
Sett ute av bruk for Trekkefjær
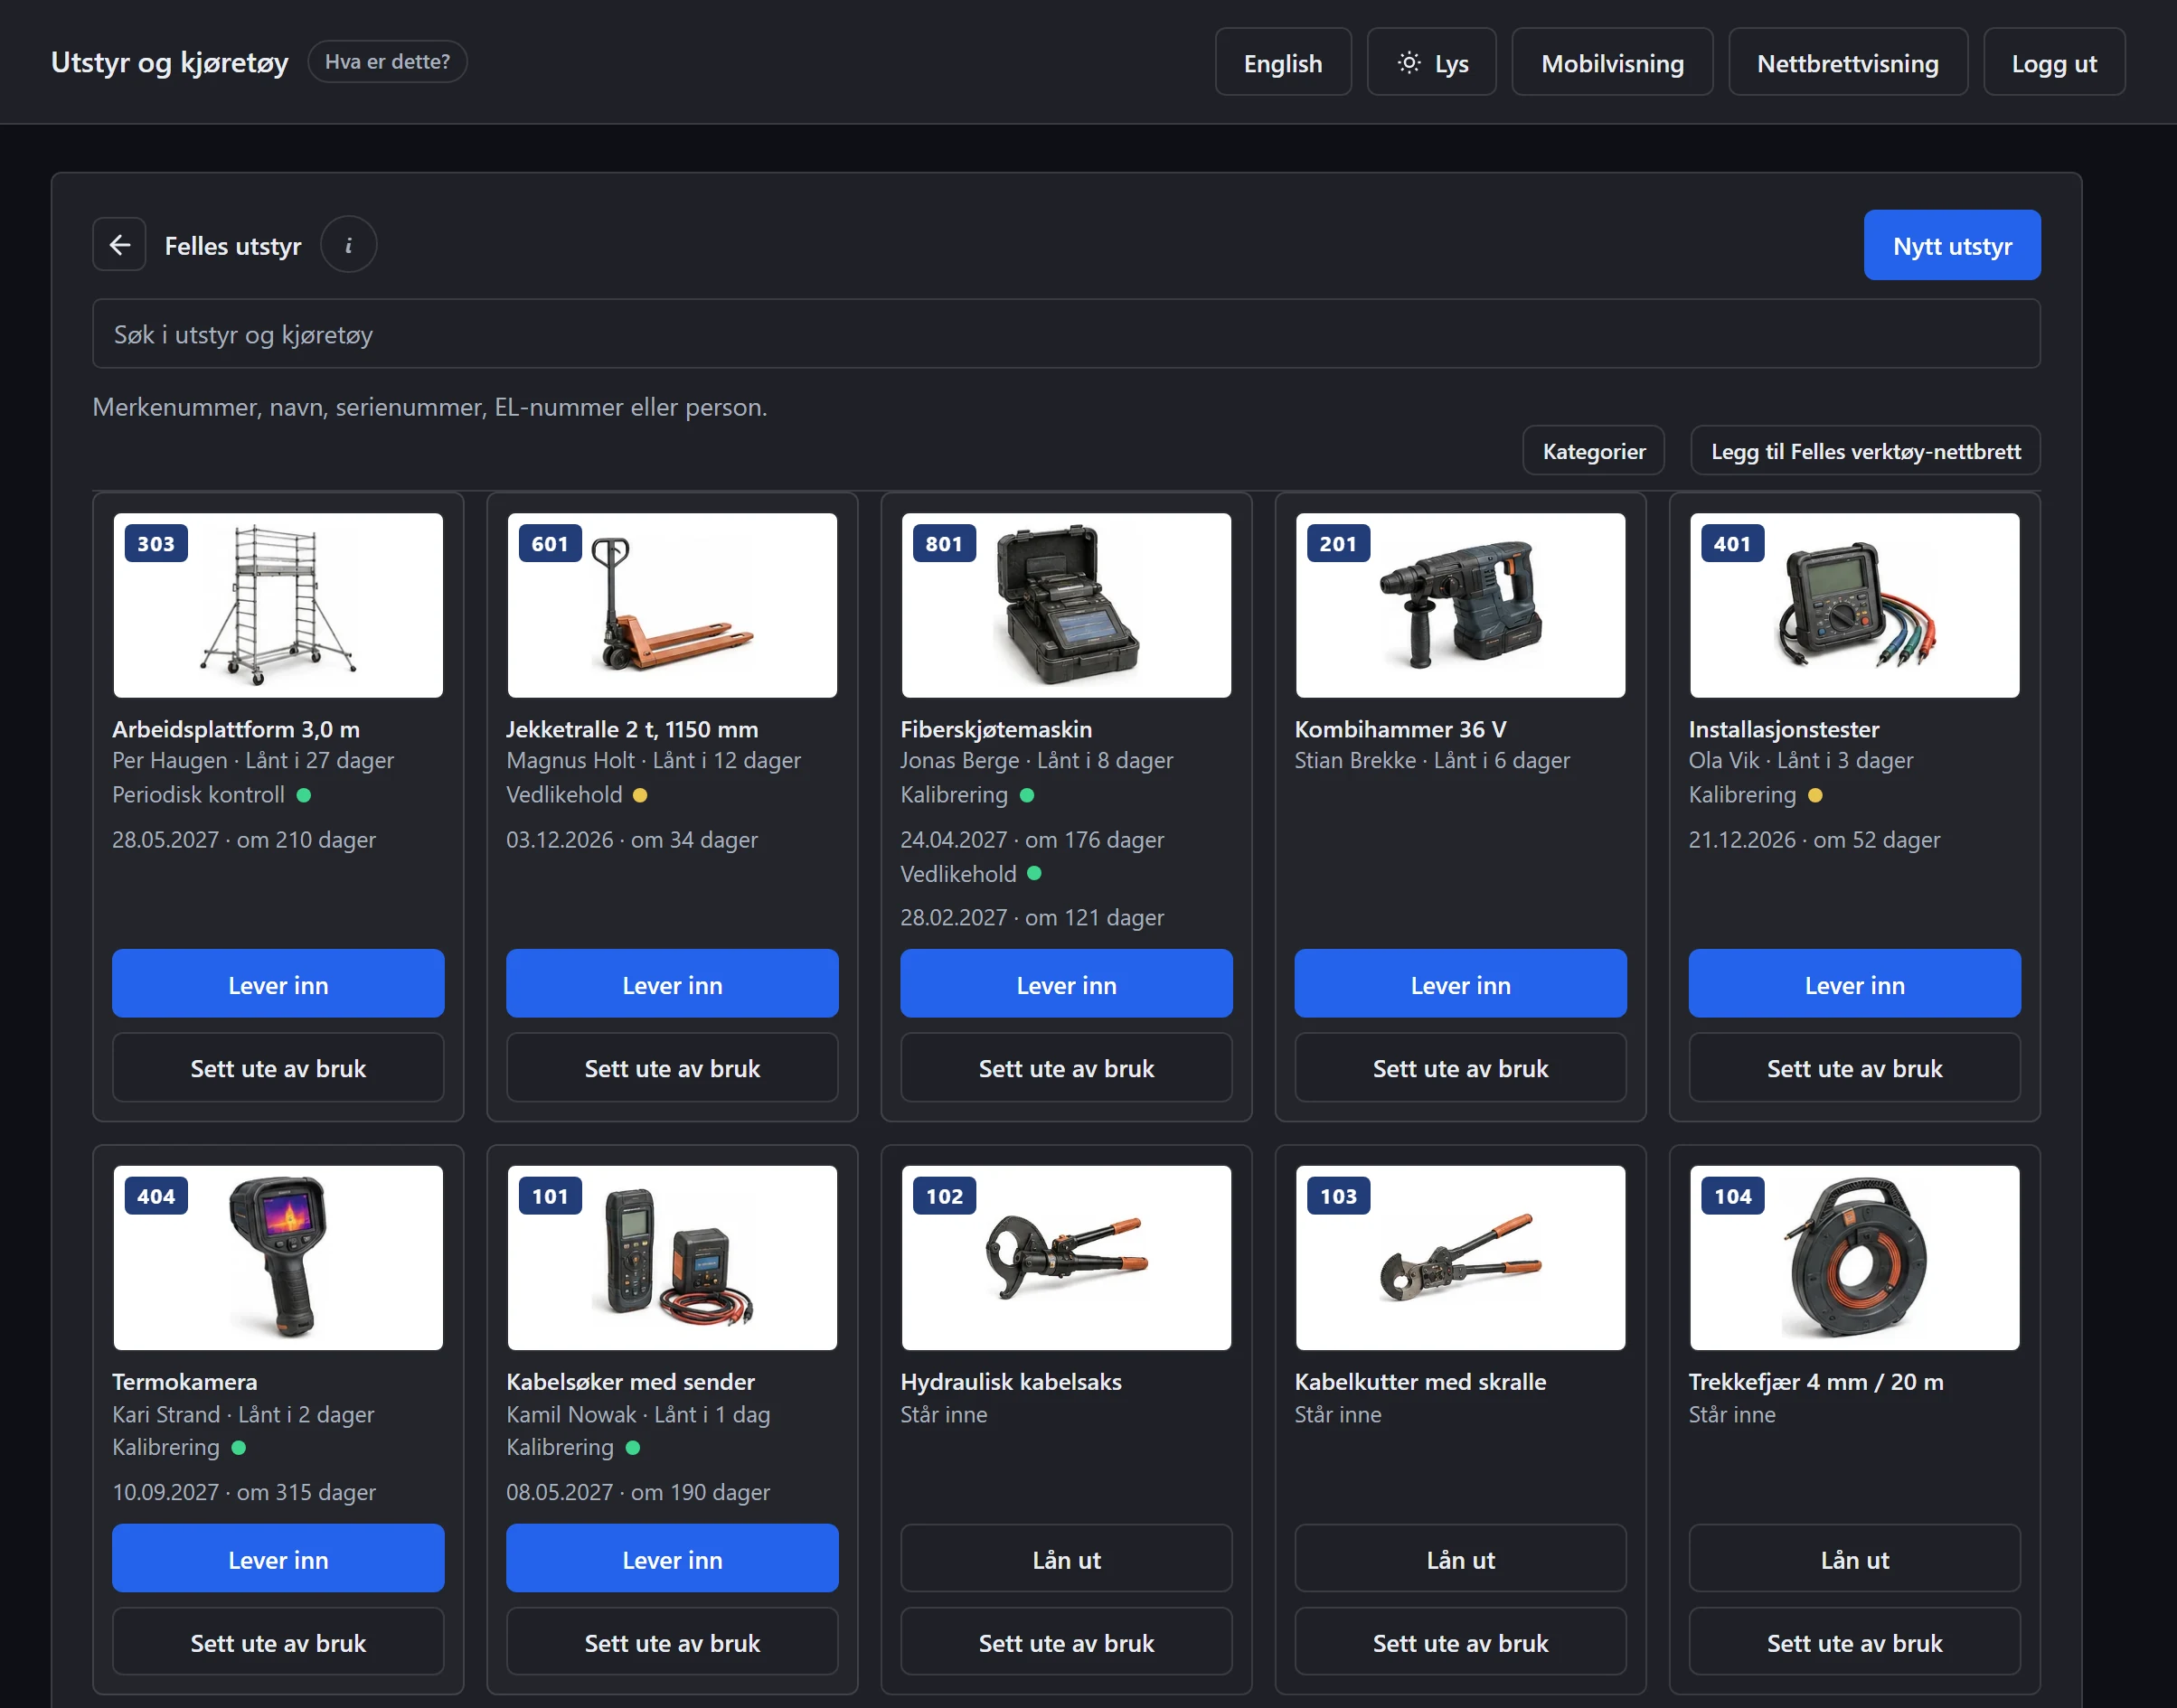(x=1855, y=1642)
